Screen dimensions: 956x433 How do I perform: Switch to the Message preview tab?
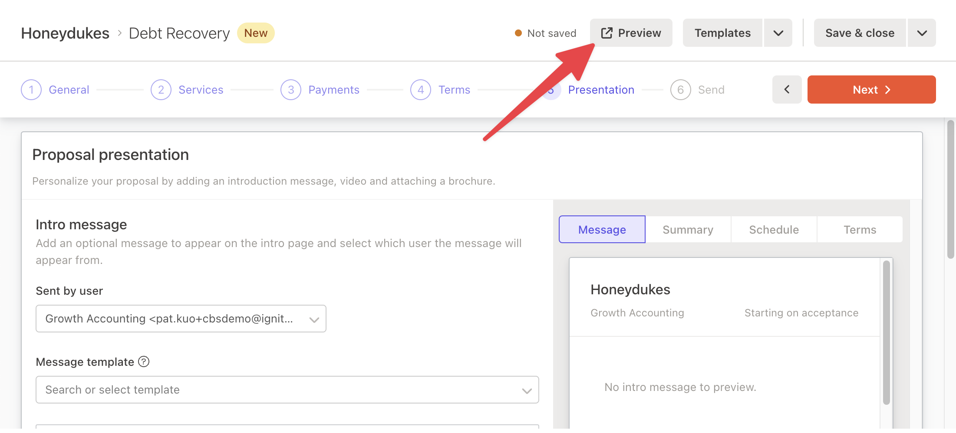click(602, 229)
